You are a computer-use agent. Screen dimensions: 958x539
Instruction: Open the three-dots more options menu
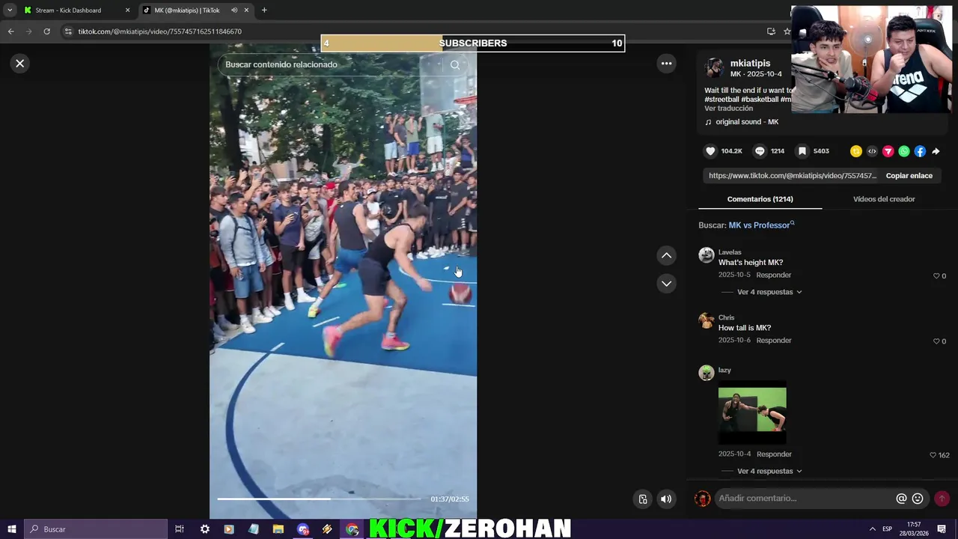pos(666,64)
